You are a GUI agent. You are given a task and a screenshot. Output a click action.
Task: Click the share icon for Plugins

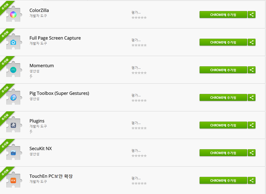click(x=251, y=125)
